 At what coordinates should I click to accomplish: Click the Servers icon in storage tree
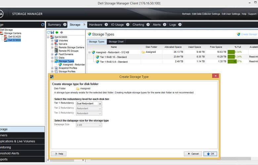(56, 44)
